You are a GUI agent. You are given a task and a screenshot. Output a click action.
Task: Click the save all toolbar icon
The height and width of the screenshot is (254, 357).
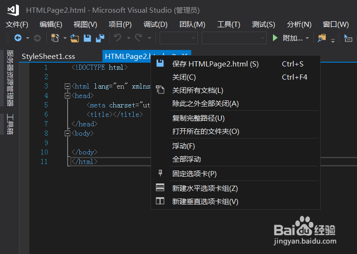tap(100, 38)
